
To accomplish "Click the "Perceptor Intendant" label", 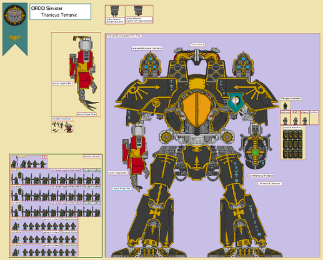I will coord(291,98).
